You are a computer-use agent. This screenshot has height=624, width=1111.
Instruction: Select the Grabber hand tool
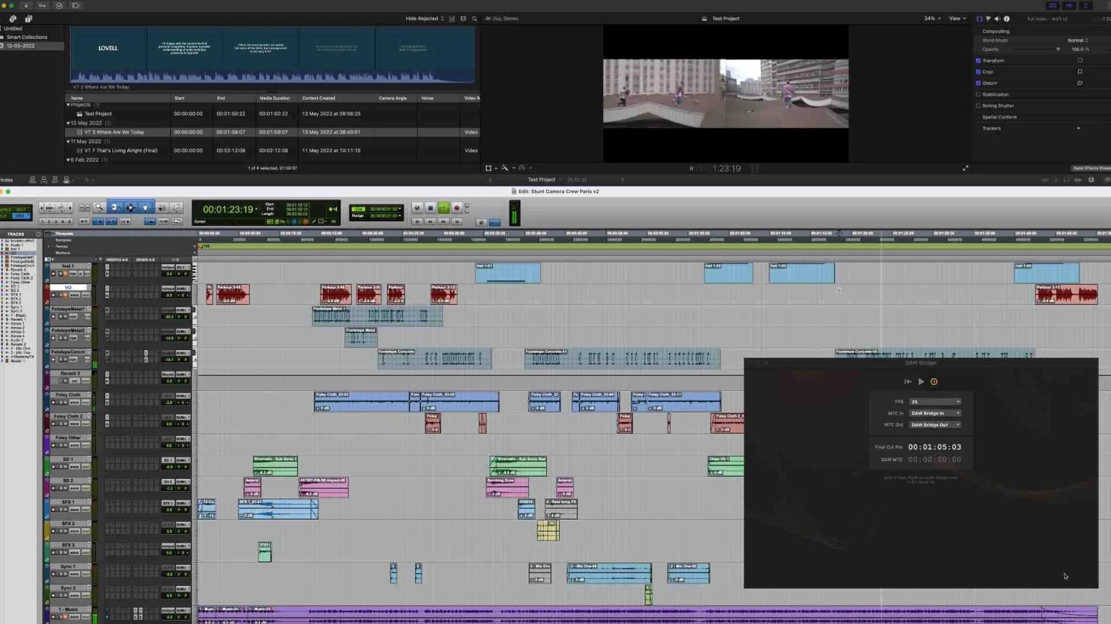coord(145,207)
